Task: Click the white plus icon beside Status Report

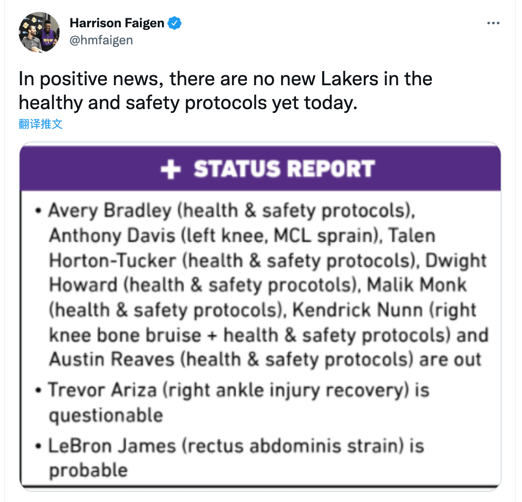Action: click(x=171, y=169)
